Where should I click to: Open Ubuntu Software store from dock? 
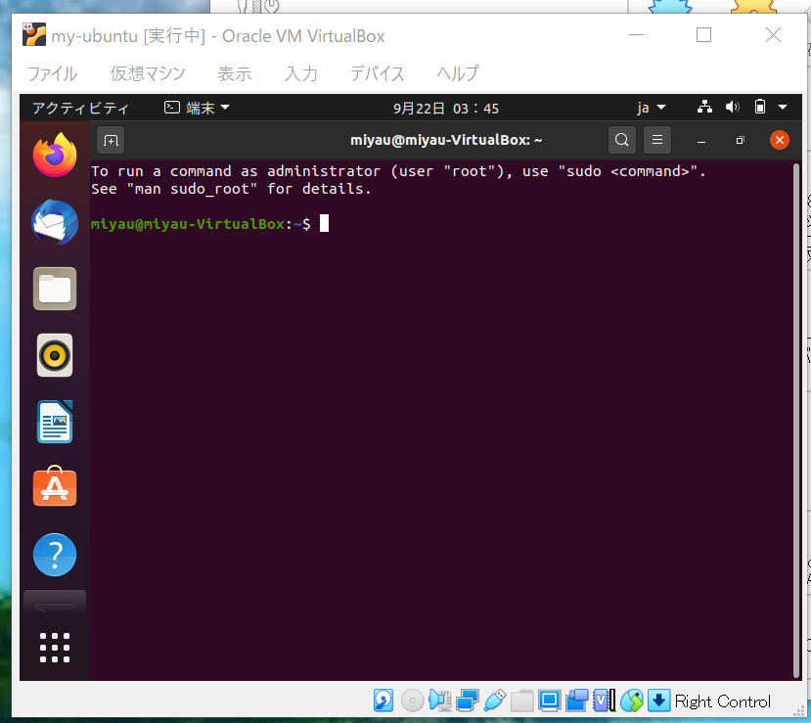[x=55, y=486]
